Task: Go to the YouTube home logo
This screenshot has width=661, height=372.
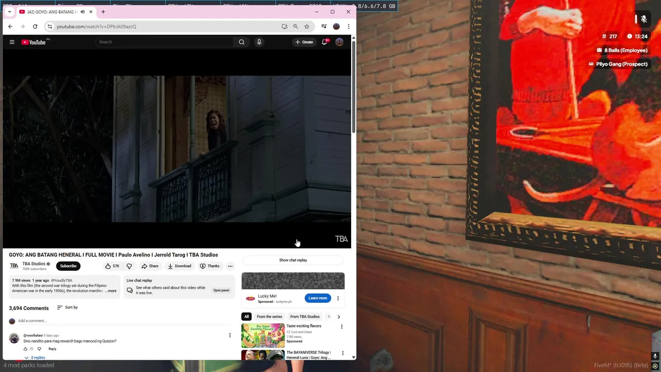Action: 34,42
